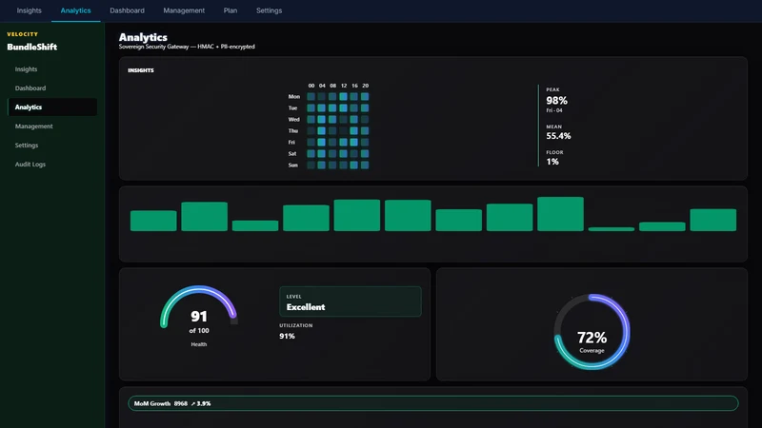
Task: Click the 1% floor value
Action: click(x=552, y=162)
